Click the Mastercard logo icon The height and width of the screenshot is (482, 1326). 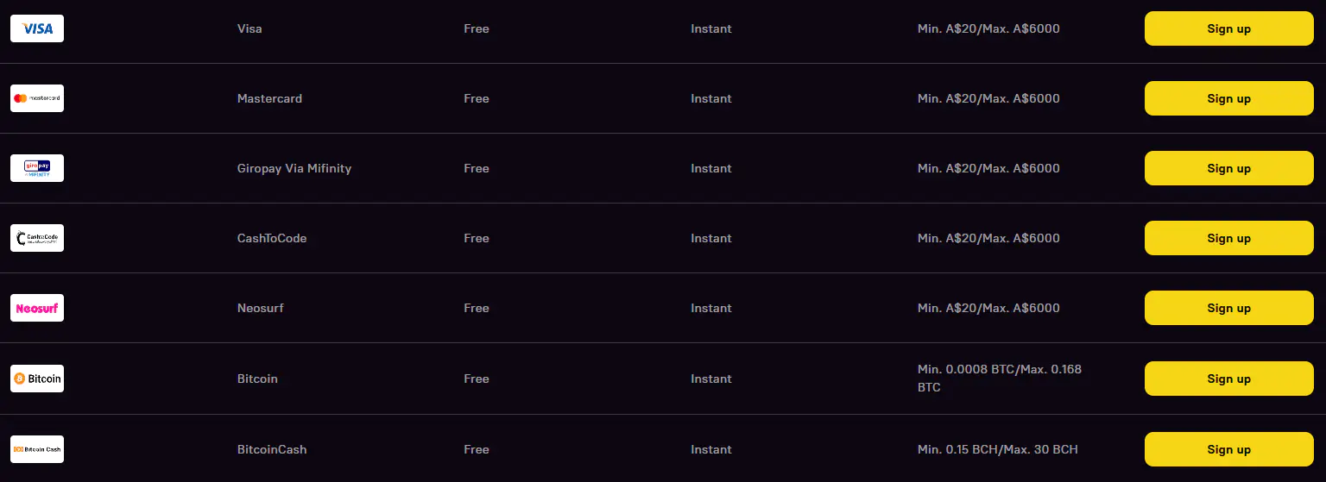[x=37, y=98]
